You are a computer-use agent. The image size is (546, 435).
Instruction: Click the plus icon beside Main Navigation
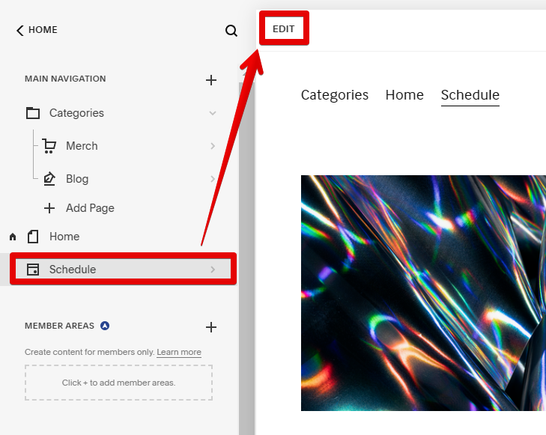(211, 80)
